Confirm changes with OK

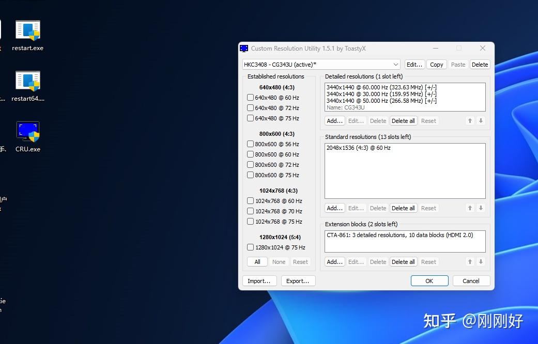pyautogui.click(x=429, y=281)
